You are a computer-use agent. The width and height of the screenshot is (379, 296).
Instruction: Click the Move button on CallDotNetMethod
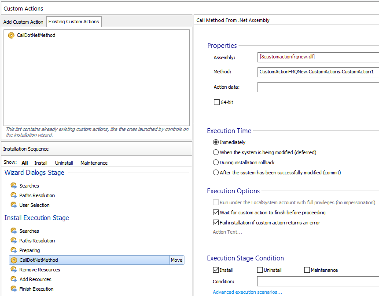click(x=177, y=260)
